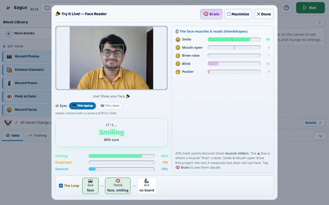The image size is (329, 205).
Task: Click the Blink blendshape slider
Action: 234,63
